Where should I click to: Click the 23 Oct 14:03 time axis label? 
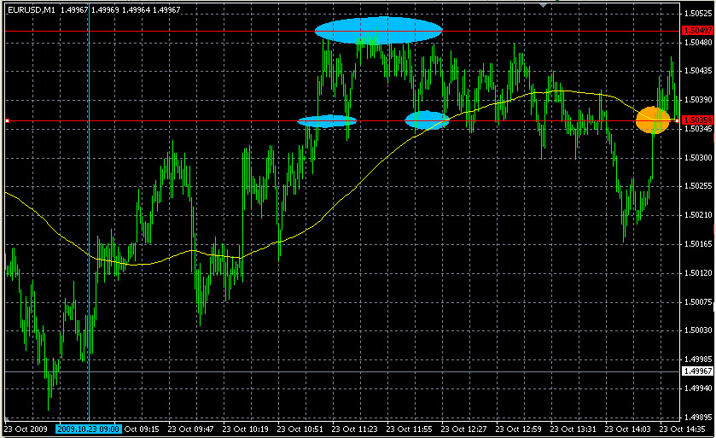click(x=627, y=429)
